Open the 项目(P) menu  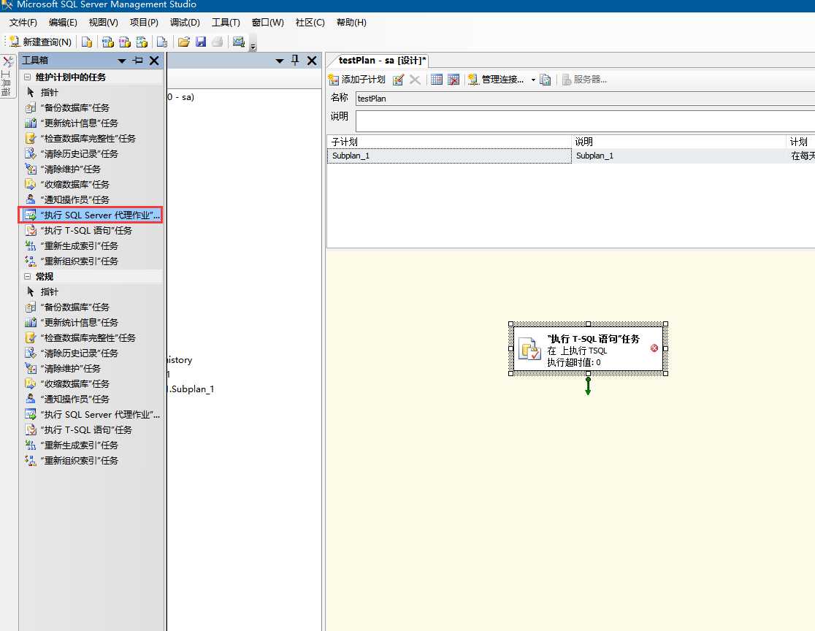(x=144, y=23)
